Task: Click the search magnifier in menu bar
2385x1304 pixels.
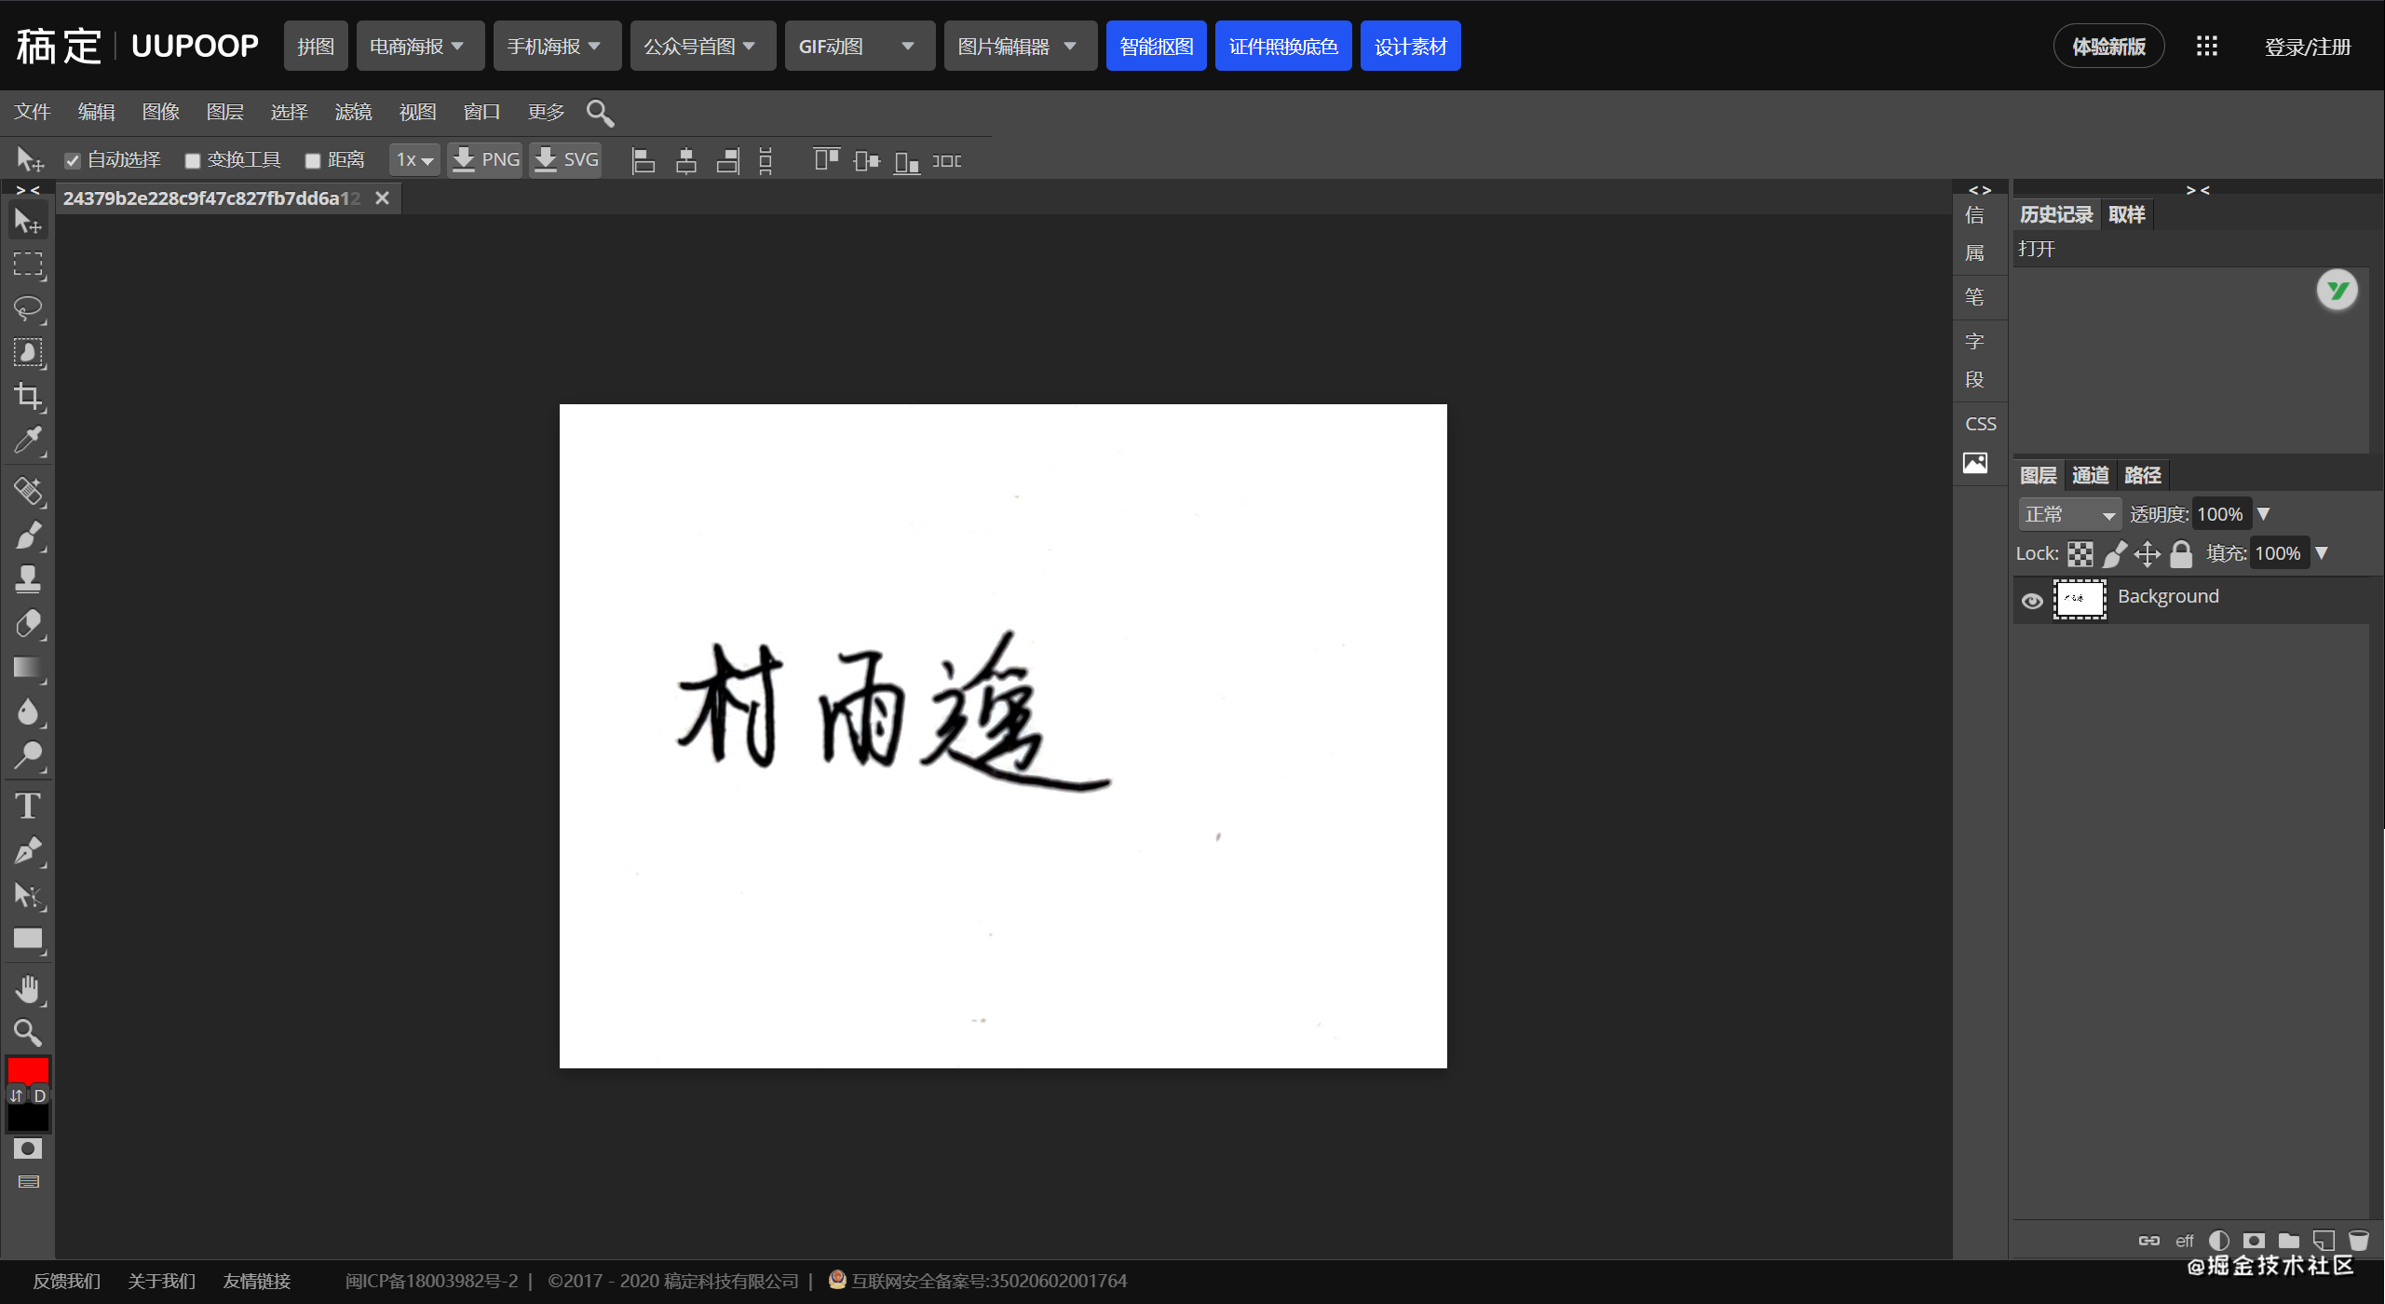Action: click(600, 113)
